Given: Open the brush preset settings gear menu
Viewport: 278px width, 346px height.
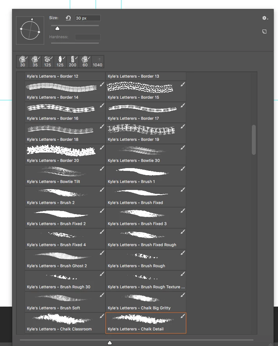Looking at the screenshot, I should (x=265, y=18).
